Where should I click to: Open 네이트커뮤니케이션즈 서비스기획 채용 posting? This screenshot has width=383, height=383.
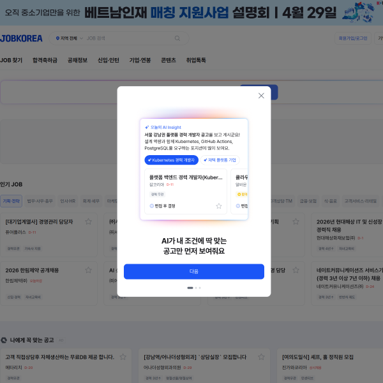point(349,274)
